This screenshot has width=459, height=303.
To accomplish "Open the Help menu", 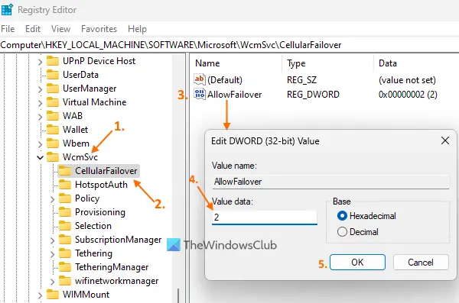I will pyautogui.click(x=137, y=29).
